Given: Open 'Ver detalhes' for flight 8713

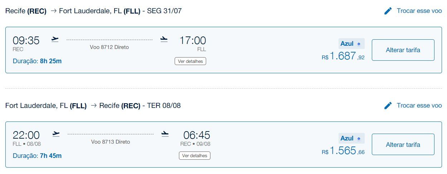Looking at the screenshot, I should click(x=195, y=155).
